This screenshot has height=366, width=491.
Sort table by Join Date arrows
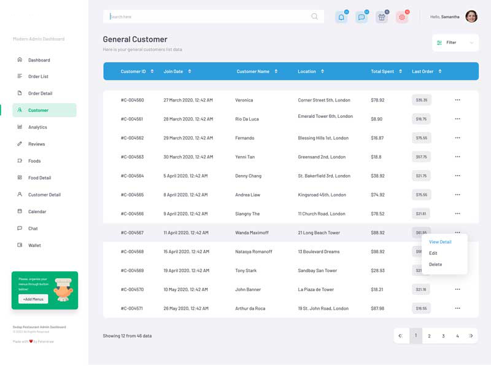point(189,71)
